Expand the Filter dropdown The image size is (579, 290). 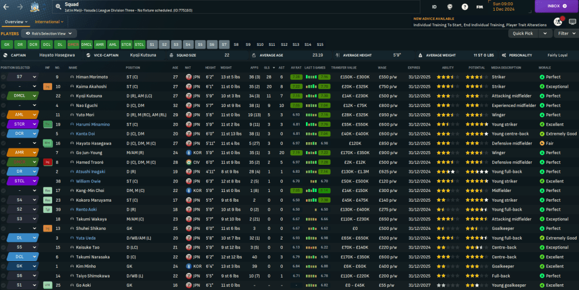click(x=565, y=33)
